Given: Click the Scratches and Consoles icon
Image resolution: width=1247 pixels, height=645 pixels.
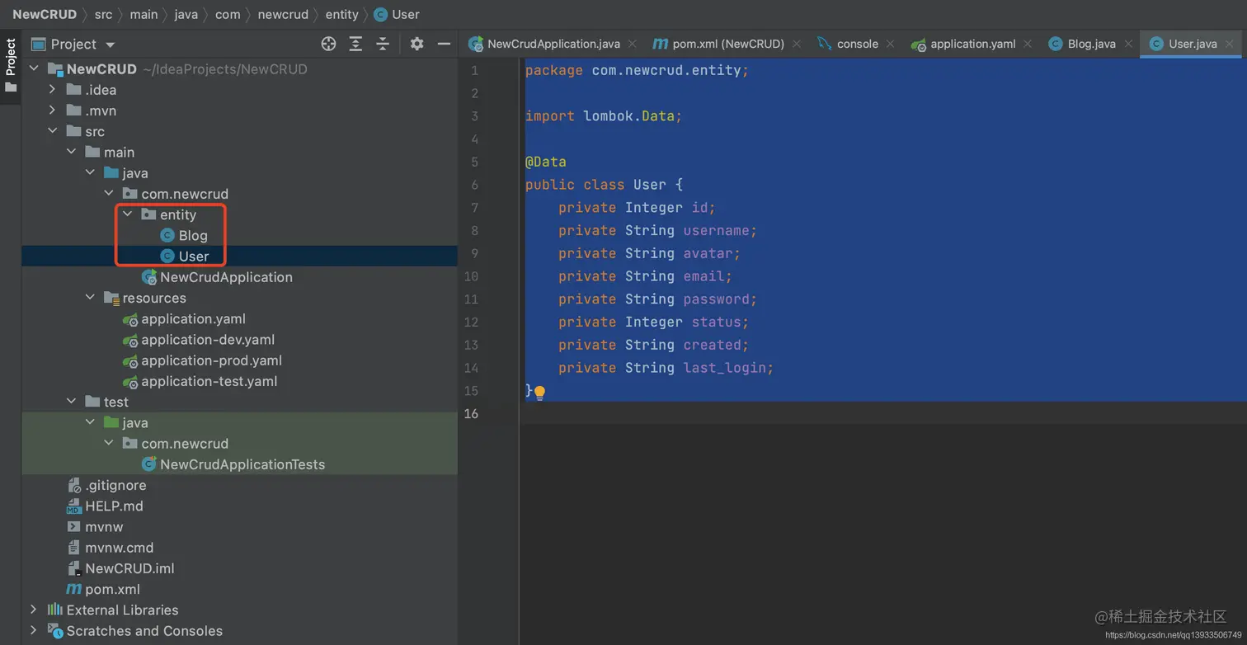Looking at the screenshot, I should 55,631.
